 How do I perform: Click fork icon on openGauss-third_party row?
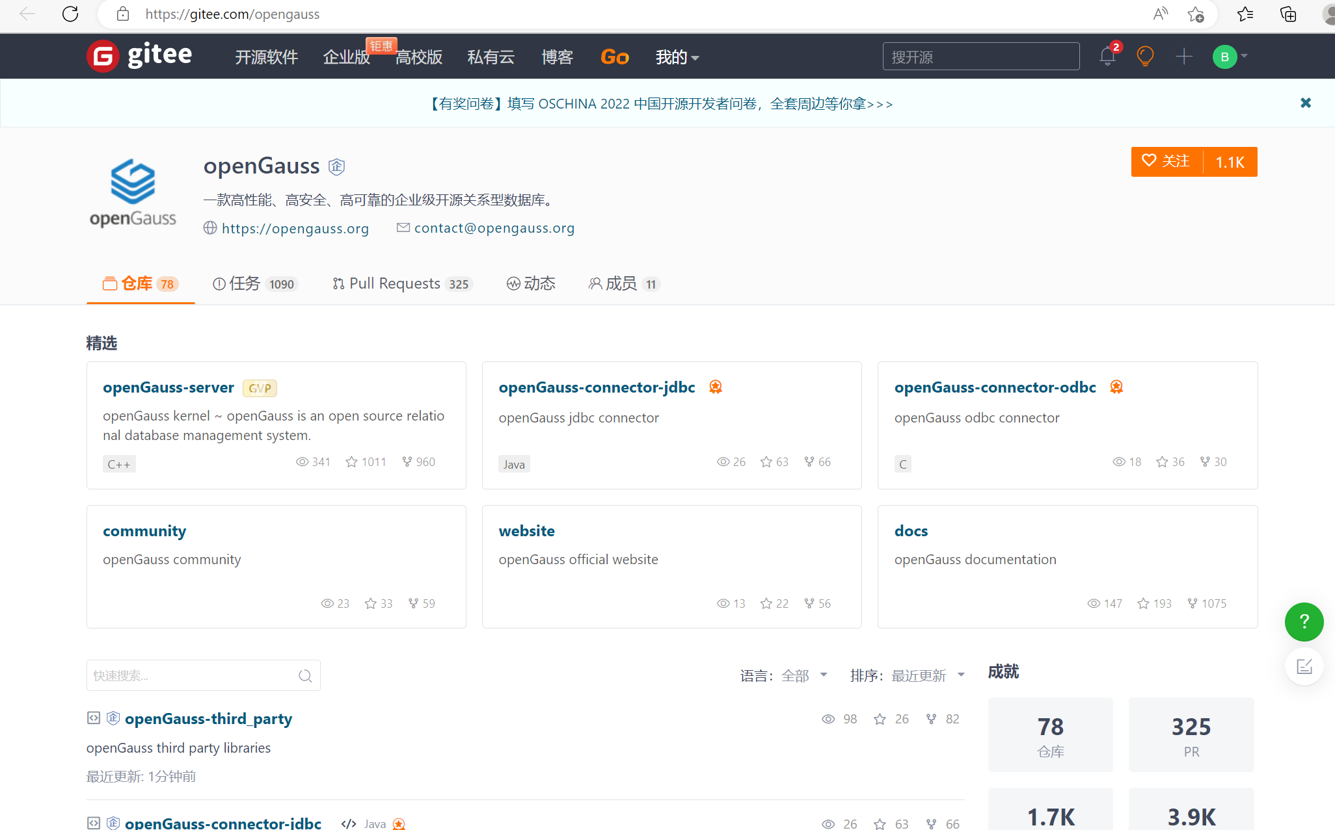tap(931, 719)
